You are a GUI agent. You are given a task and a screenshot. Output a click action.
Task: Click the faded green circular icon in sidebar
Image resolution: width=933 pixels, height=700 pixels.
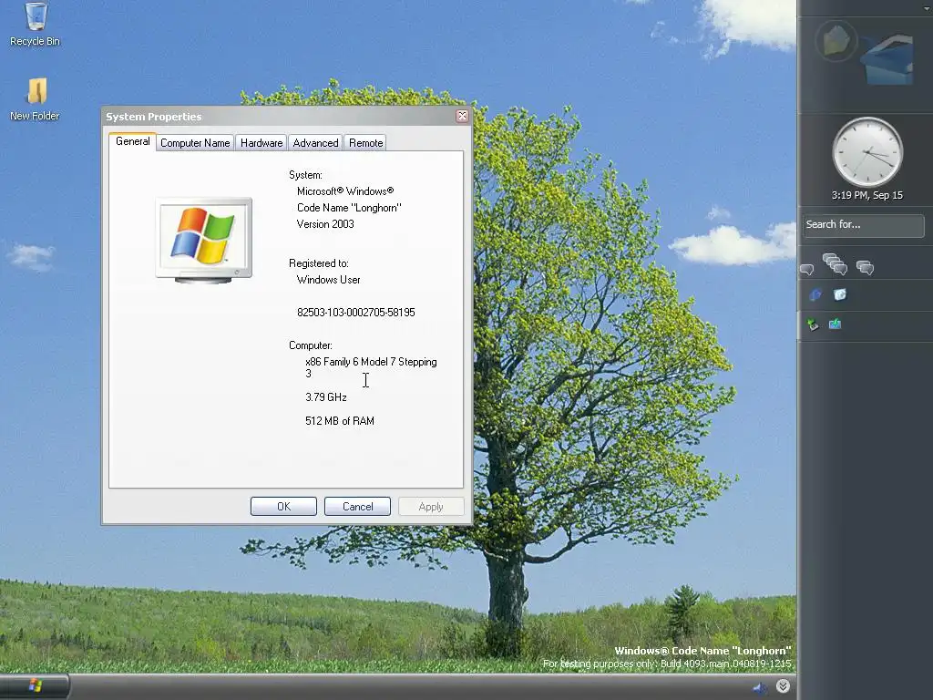[x=836, y=40]
